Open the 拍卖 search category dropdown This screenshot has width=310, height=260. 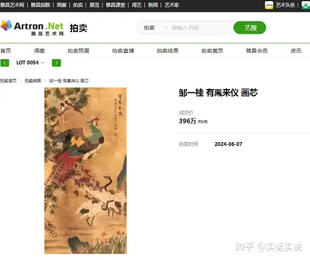155,28
